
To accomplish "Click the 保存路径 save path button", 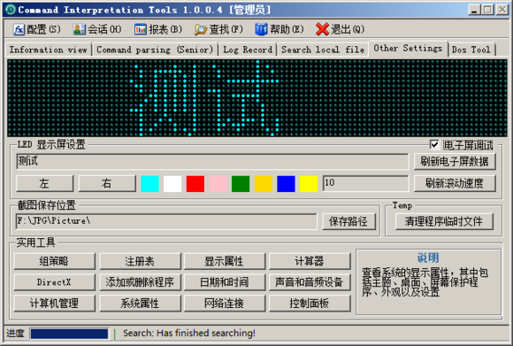I will click(348, 221).
